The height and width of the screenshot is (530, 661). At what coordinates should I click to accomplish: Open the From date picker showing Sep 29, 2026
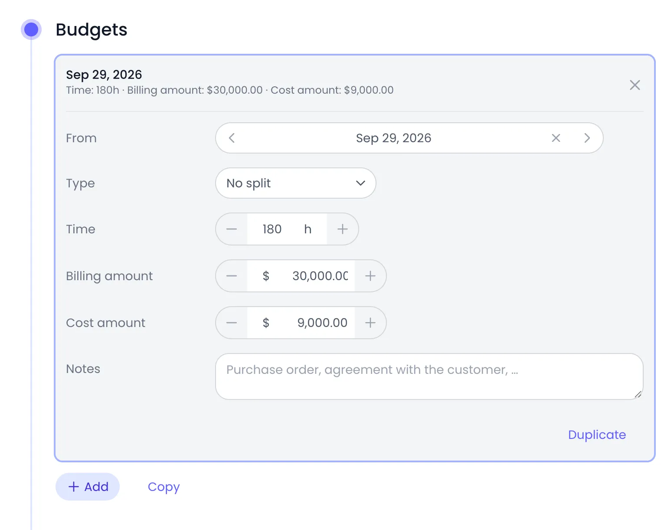[x=393, y=138]
